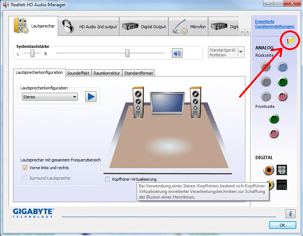
Task: Disable Vorne links und rechts checkbox
Action: (x=25, y=168)
